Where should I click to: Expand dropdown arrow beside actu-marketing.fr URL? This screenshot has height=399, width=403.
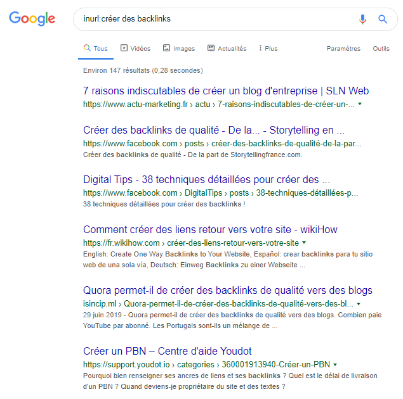[360, 104]
